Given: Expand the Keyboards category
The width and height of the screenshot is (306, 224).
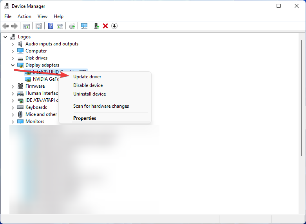Looking at the screenshot, I should tap(13, 108).
